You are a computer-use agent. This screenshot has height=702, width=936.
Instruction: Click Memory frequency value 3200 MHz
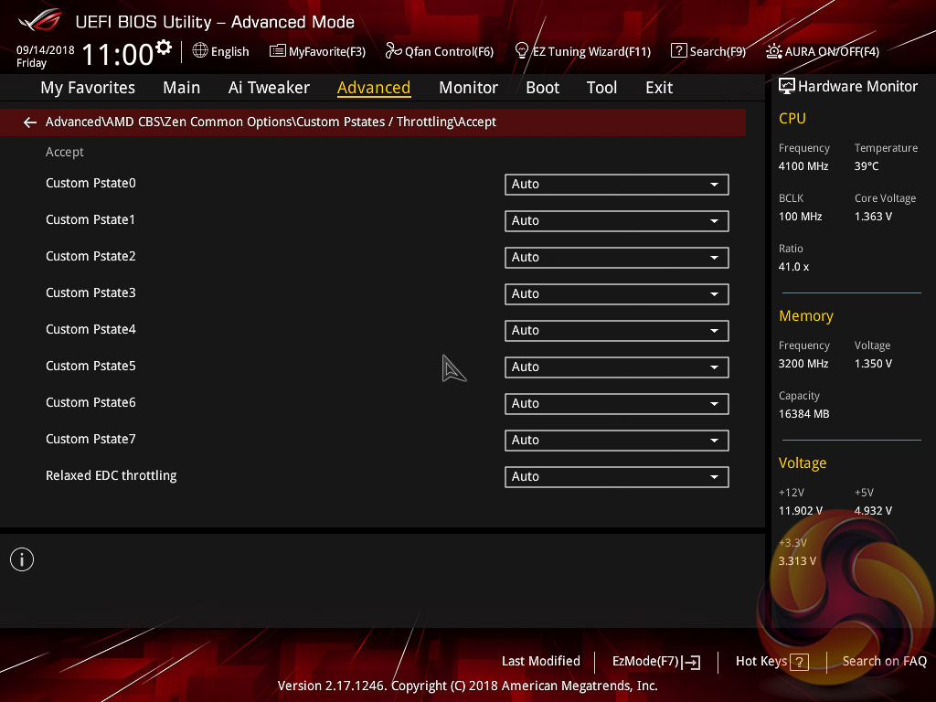click(803, 364)
